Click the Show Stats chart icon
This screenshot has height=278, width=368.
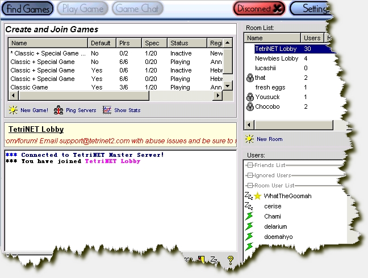107,110
